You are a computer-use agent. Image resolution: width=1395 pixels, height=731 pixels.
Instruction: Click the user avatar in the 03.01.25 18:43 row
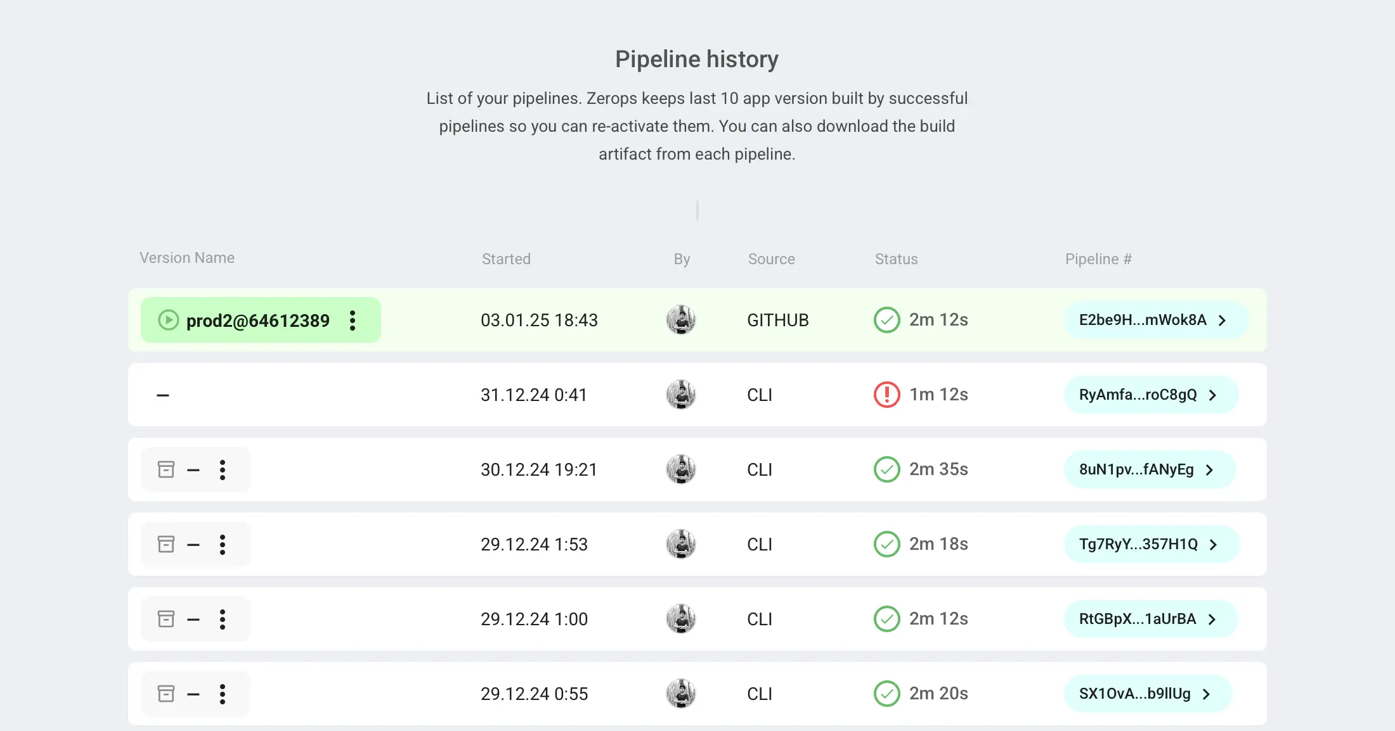coord(681,320)
